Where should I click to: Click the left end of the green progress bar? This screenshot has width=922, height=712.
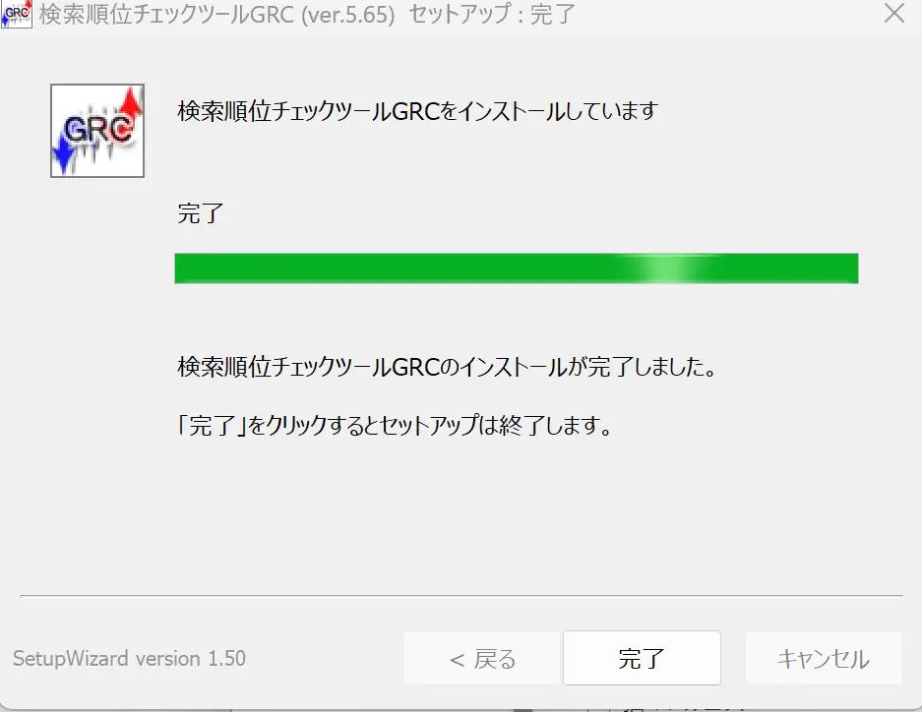click(x=182, y=268)
